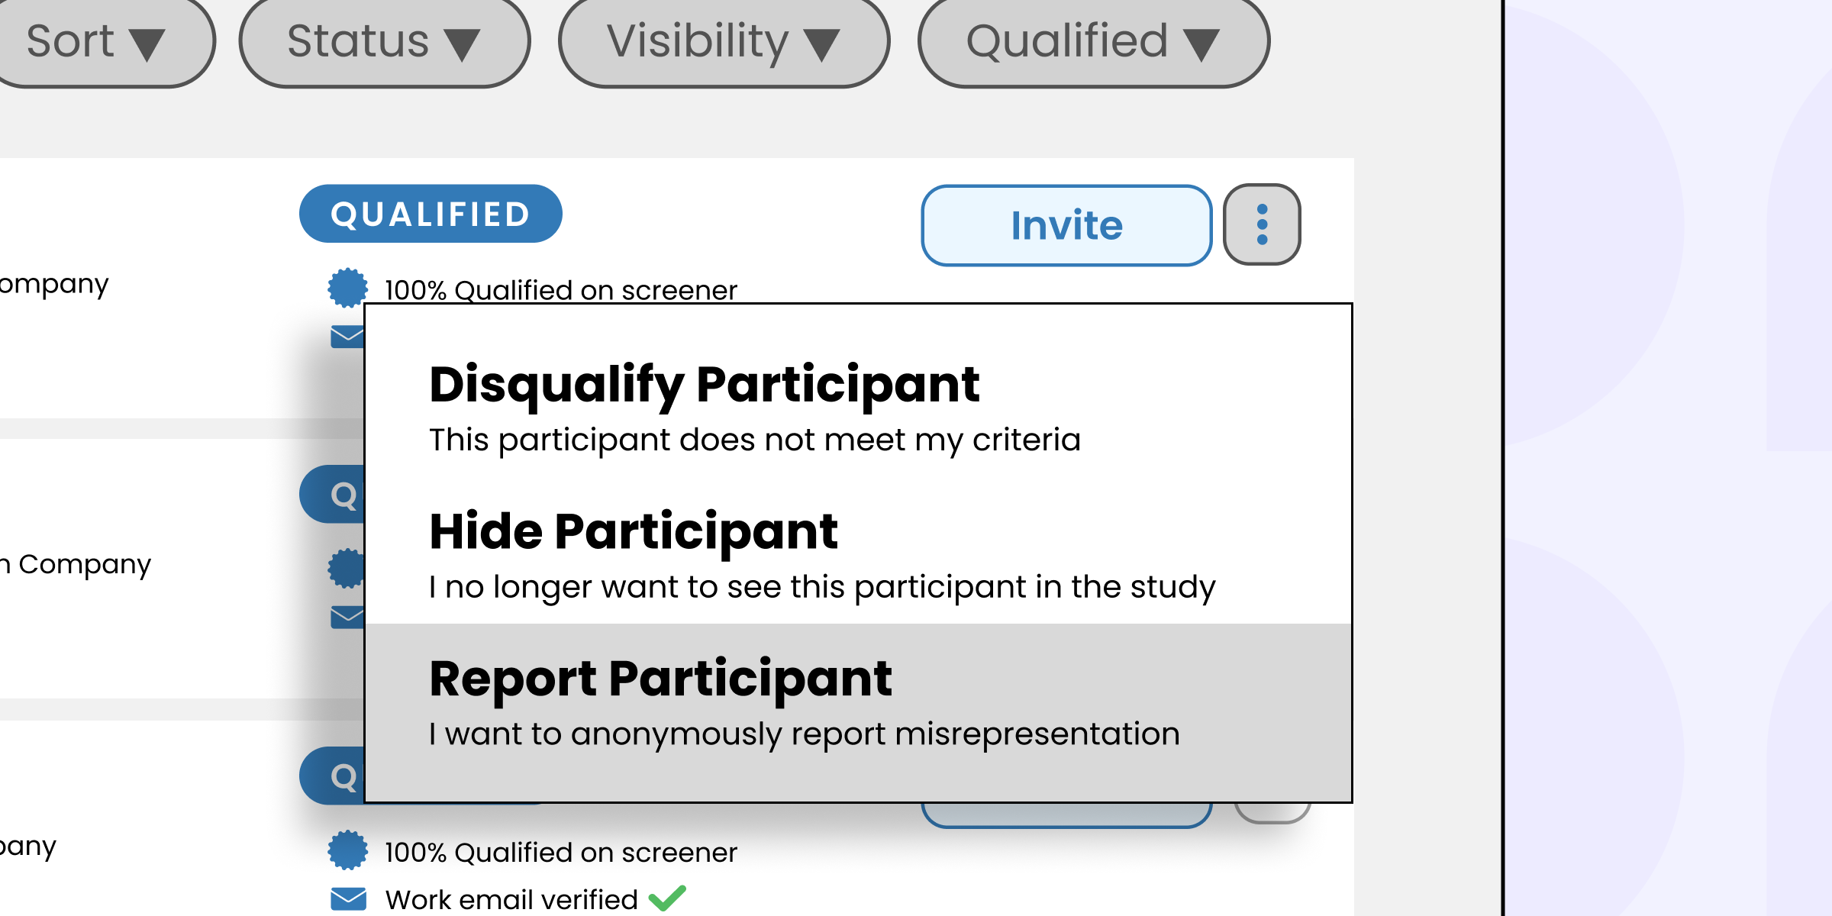The height and width of the screenshot is (916, 1832).
Task: Expand the Qualified filter dropdown
Action: coord(1093,41)
